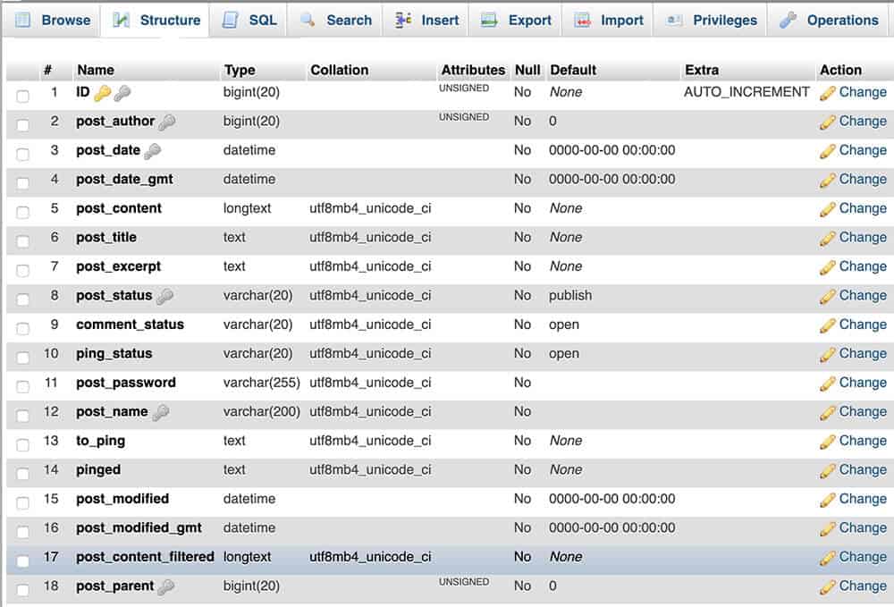Image resolution: width=894 pixels, height=607 pixels.
Task: Click the pencil icon in post_name row
Action: pos(827,413)
